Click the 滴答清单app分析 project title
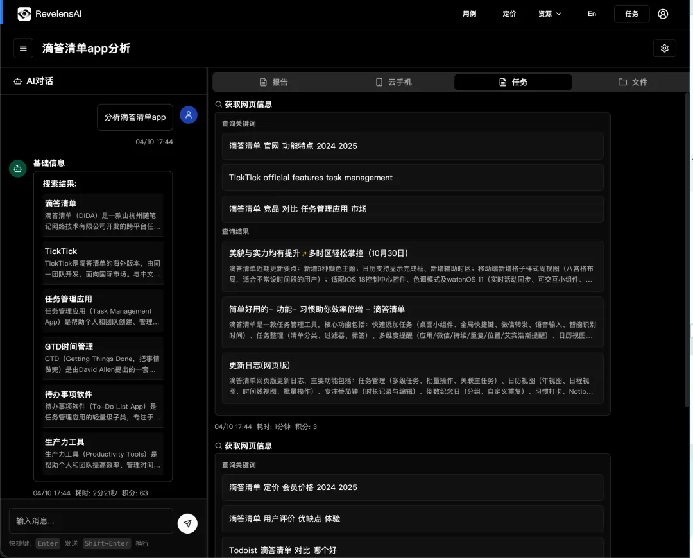Image resolution: width=693 pixels, height=558 pixels. pyautogui.click(x=86, y=48)
